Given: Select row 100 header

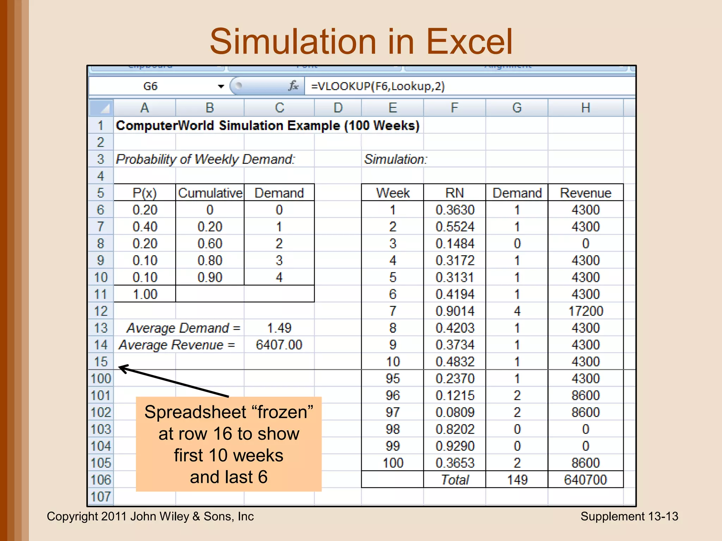Looking at the screenshot, I should click(101, 379).
